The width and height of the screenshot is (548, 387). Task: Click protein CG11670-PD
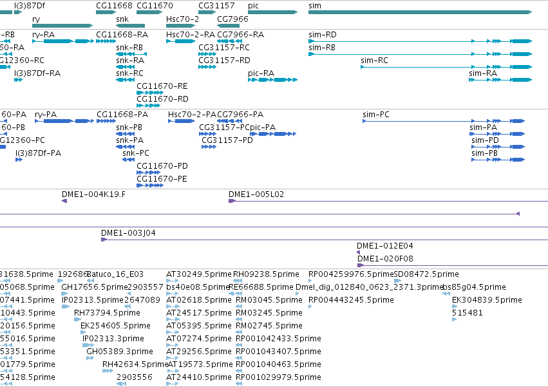pos(149,173)
